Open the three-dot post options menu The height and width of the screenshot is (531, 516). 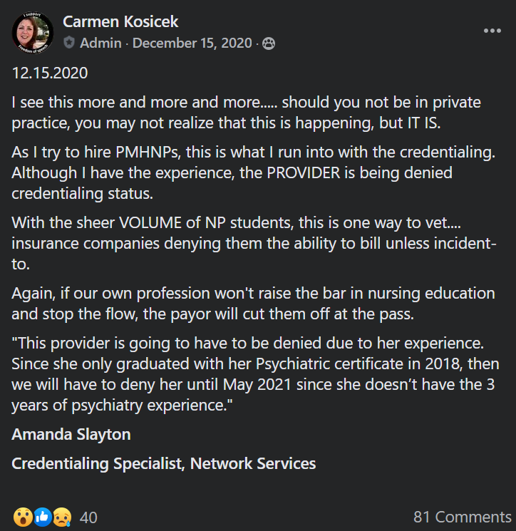pyautogui.click(x=492, y=31)
